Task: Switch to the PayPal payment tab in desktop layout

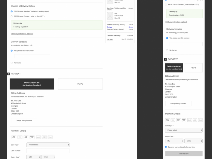Action: [x=80, y=84]
